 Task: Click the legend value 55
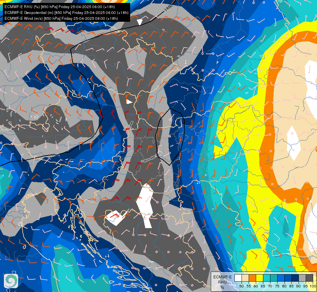click(249, 286)
